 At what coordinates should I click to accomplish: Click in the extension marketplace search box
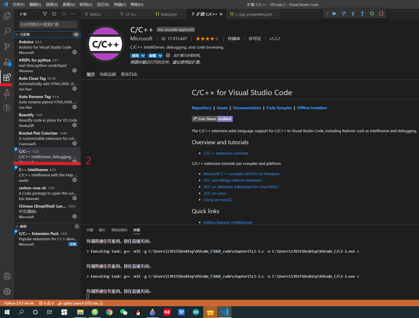tap(48, 24)
